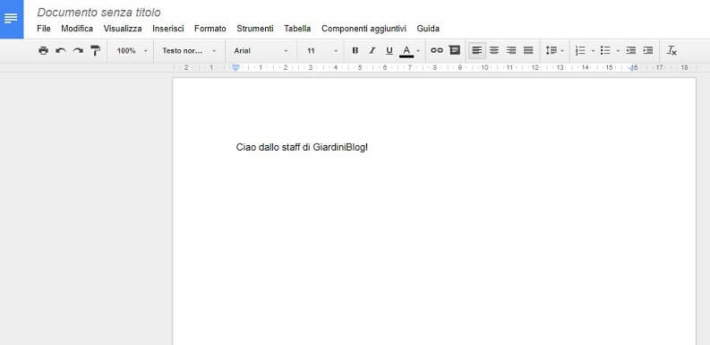This screenshot has height=345, width=710.
Task: Open the Strumenti menu
Action: pos(255,29)
